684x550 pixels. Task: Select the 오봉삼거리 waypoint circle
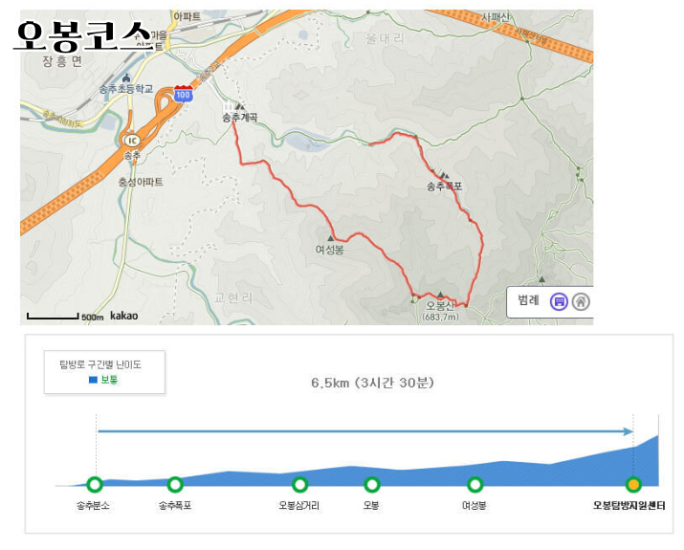pos(299,485)
